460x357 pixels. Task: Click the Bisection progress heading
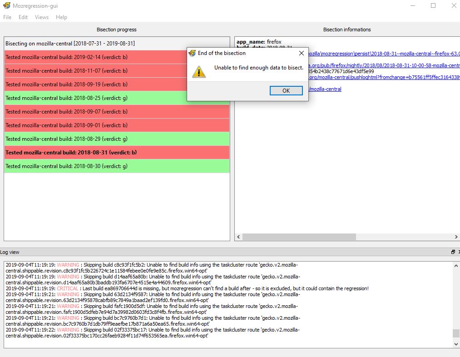[x=116, y=30]
